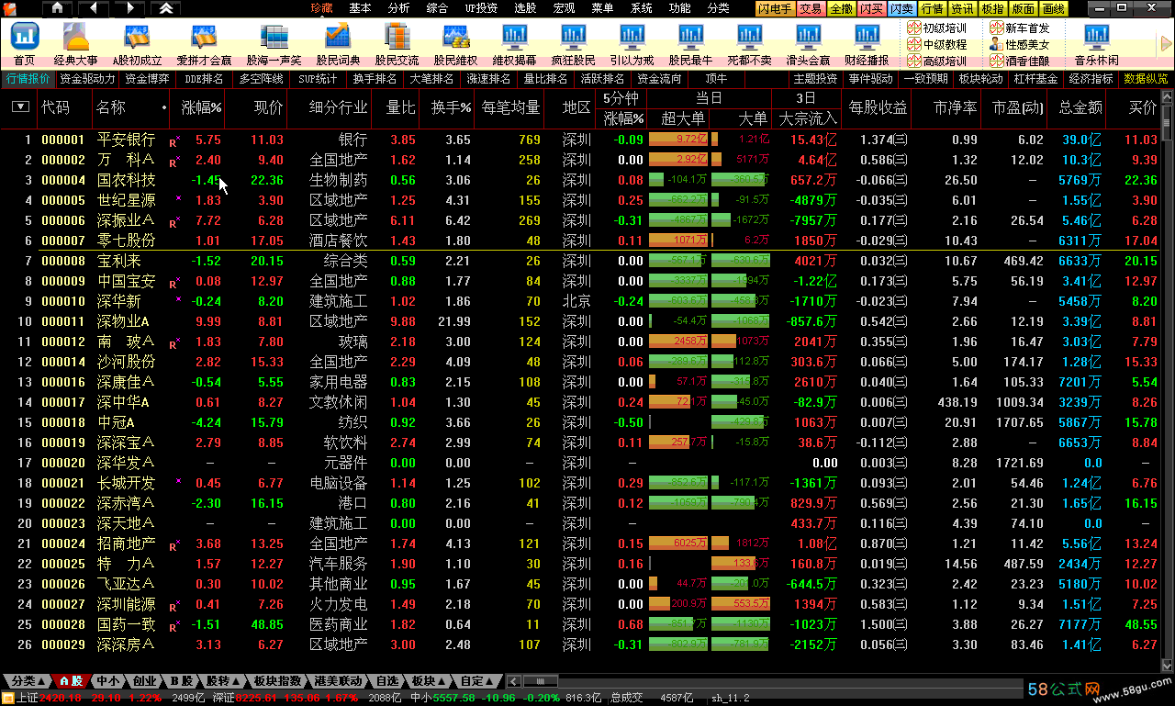Viewport: 1175px width, 706px height.
Task: Click the home house icon in title bar
Action: click(x=58, y=8)
